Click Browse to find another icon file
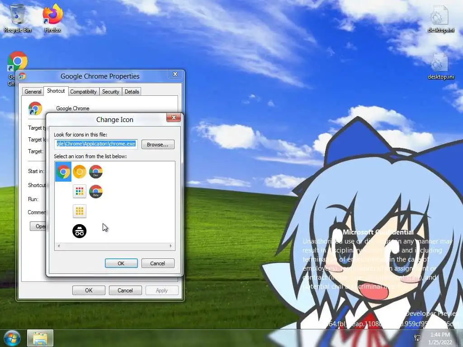This screenshot has width=463, height=347. (x=158, y=145)
